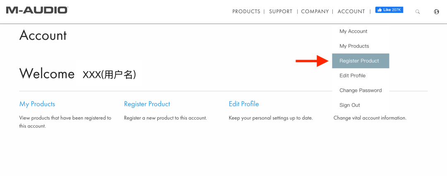Click the Facebook Like button
The width and height of the screenshot is (447, 176).
pos(389,10)
